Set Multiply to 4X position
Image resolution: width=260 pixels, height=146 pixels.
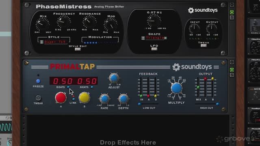180,77
